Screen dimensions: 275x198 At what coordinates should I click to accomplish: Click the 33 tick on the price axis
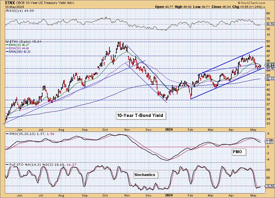point(268,124)
